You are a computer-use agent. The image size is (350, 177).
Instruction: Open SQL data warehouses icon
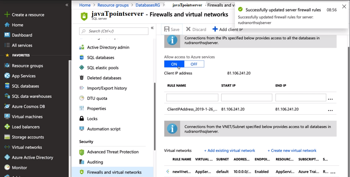[x=7, y=96]
